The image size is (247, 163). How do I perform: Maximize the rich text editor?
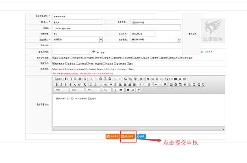(x=128, y=90)
